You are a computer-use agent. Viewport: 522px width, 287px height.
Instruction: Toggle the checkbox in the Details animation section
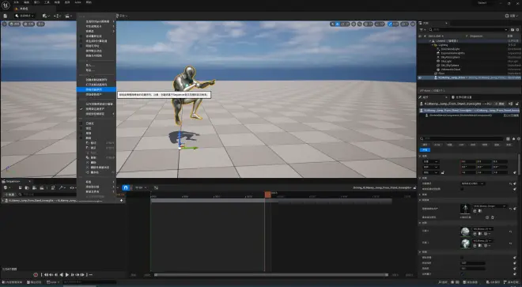pos(462,189)
